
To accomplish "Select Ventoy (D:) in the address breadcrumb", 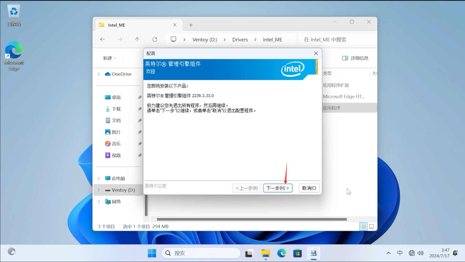I will [205, 40].
